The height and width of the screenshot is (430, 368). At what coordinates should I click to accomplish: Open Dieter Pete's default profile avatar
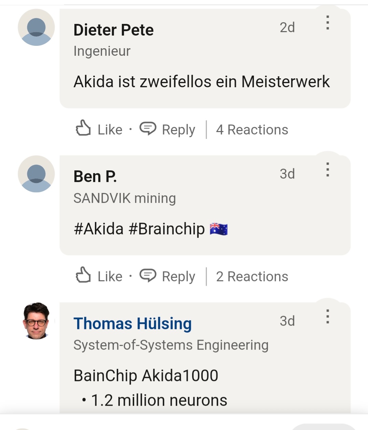pyautogui.click(x=36, y=27)
